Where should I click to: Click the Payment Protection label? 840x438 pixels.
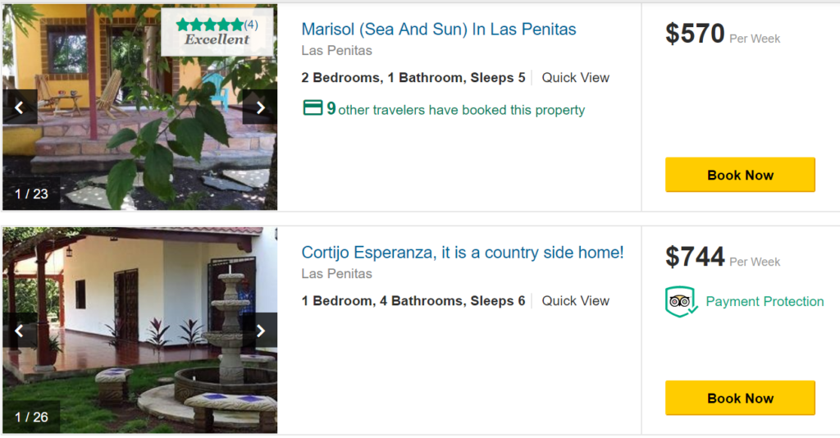pyautogui.click(x=765, y=301)
